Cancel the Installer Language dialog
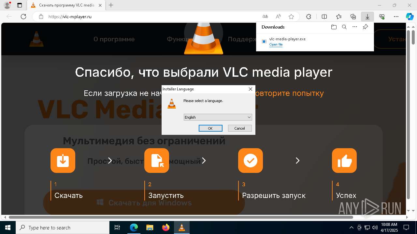This screenshot has width=417, height=234. click(240, 128)
